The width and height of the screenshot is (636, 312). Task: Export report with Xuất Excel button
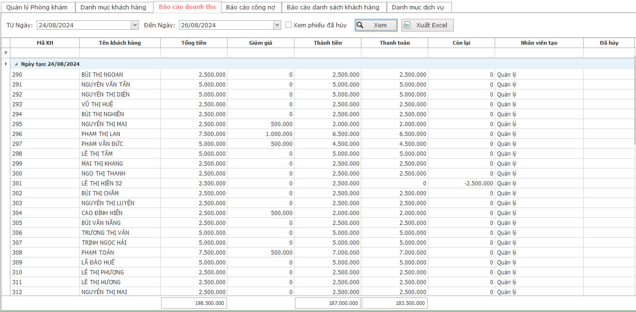427,25
